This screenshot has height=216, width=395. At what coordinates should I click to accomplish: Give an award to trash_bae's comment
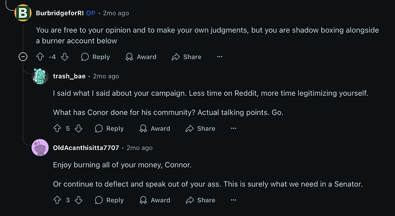click(x=155, y=128)
